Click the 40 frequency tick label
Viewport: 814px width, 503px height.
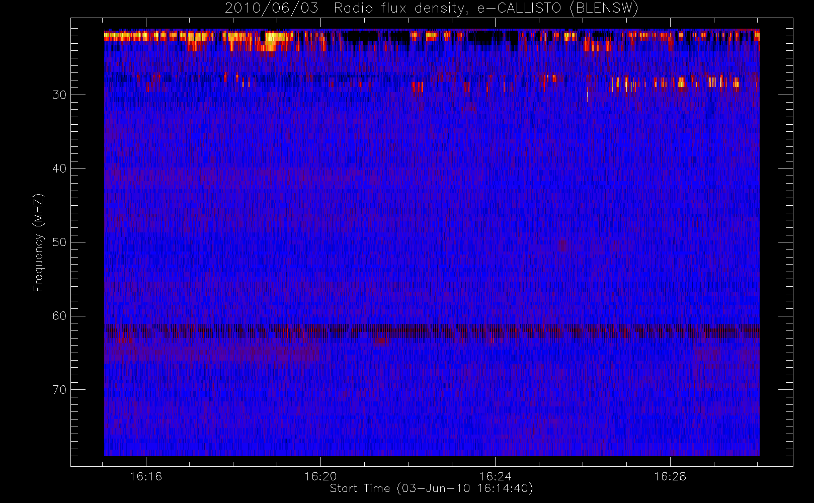pos(59,169)
